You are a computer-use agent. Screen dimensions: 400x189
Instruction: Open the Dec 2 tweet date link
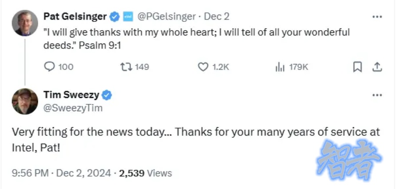point(217,16)
